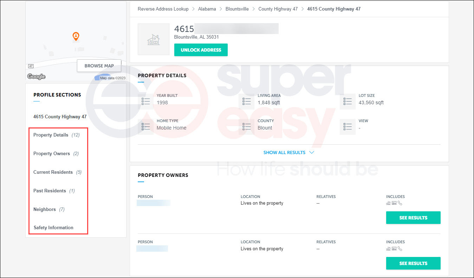Screen dimensions: 474x278
Task: Click the '1998' year built value
Action: tap(162, 102)
